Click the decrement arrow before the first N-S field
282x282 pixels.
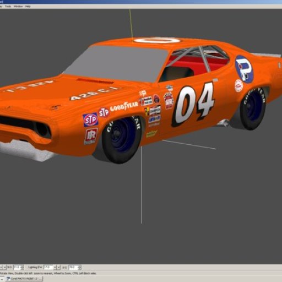[x=1, y=267]
